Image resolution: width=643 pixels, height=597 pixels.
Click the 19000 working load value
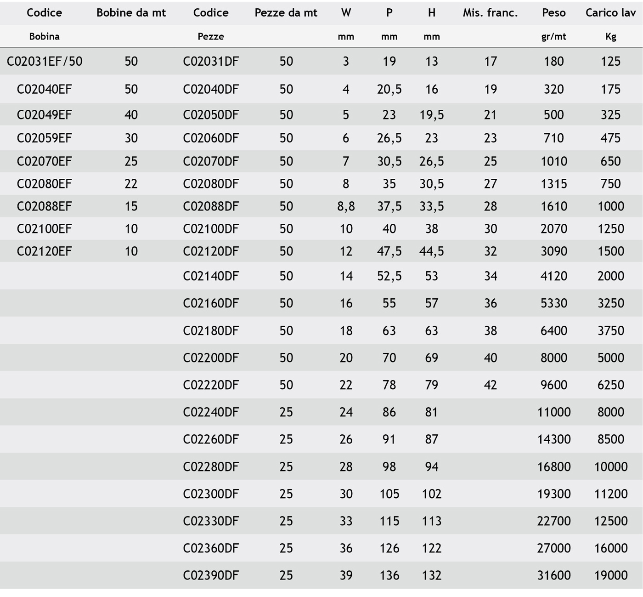(x=610, y=575)
